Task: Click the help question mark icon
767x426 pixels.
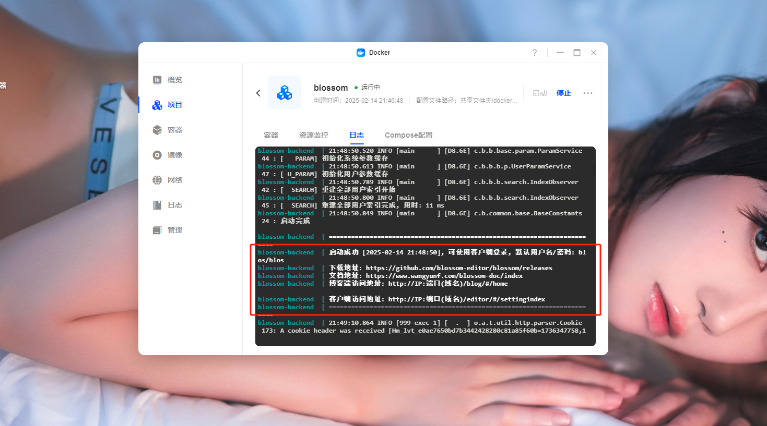Action: coord(535,53)
